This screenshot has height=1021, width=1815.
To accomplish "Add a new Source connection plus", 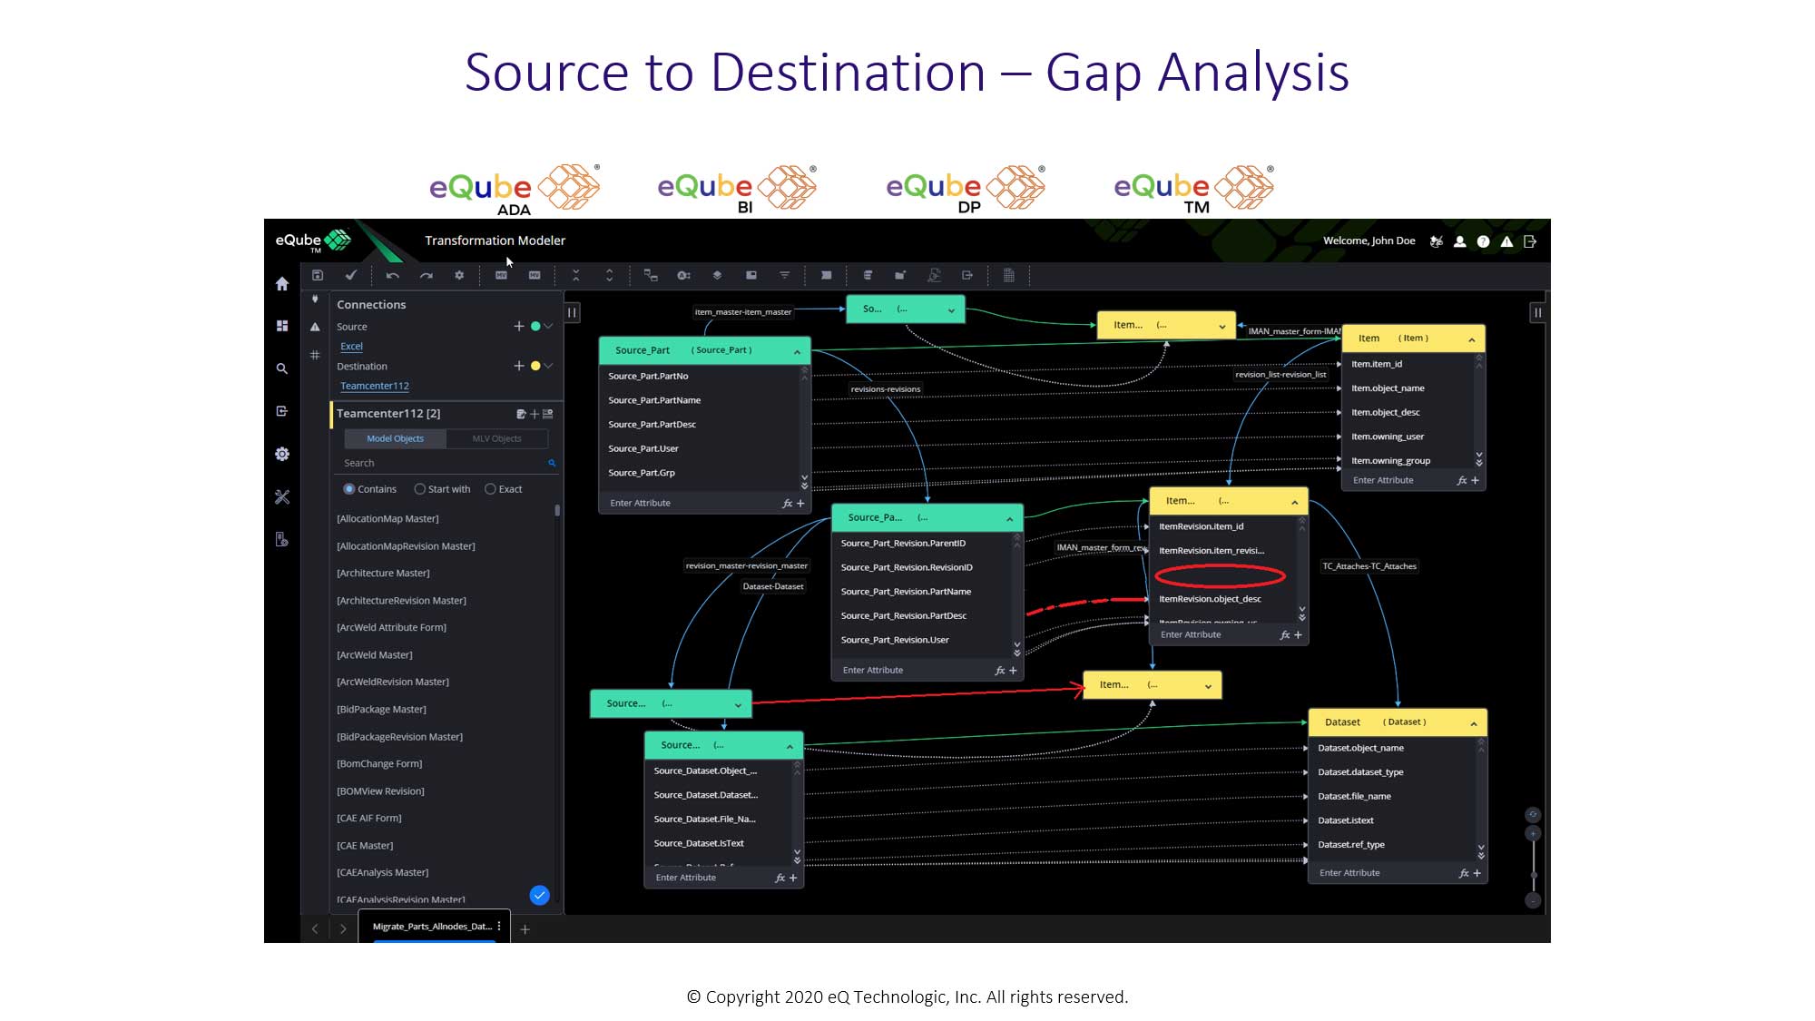I will point(519,326).
